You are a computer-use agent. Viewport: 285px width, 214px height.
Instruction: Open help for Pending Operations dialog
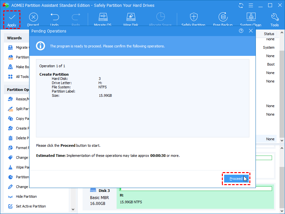[241, 31]
